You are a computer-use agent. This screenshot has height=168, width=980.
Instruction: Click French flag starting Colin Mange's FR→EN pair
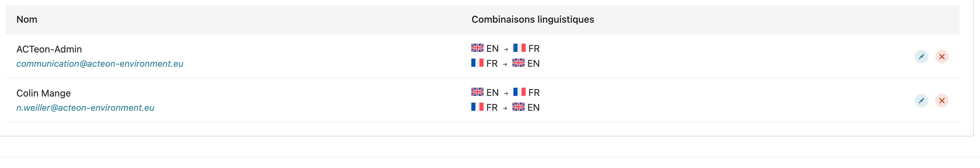point(477,107)
